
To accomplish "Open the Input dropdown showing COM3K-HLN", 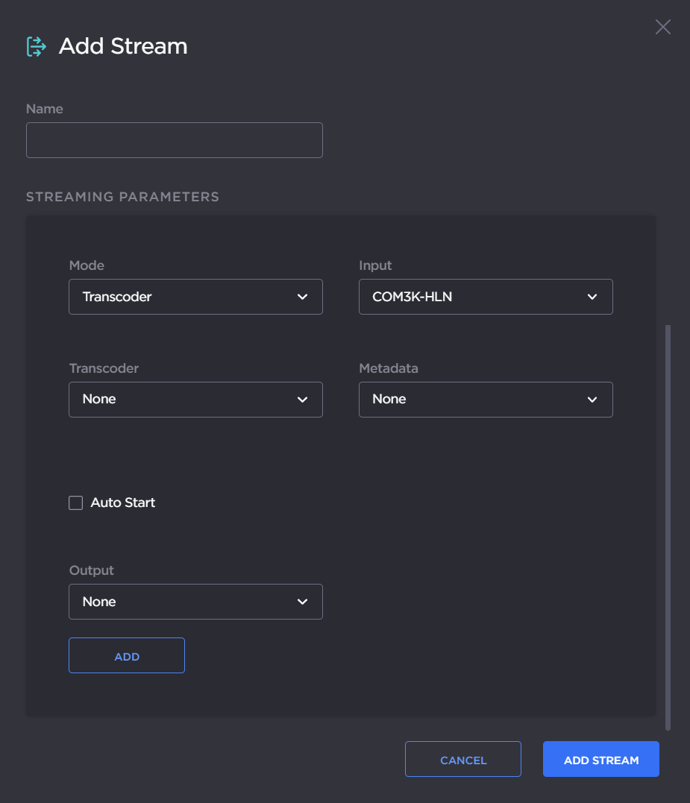I will point(486,296).
